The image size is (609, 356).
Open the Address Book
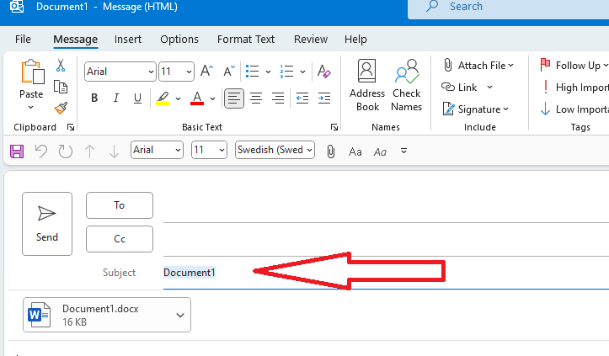click(x=367, y=86)
